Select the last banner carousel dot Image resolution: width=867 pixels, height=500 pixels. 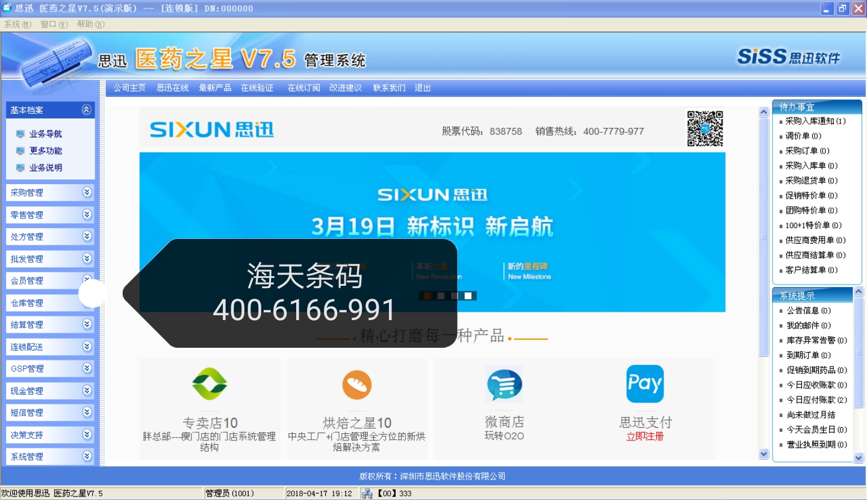click(468, 295)
